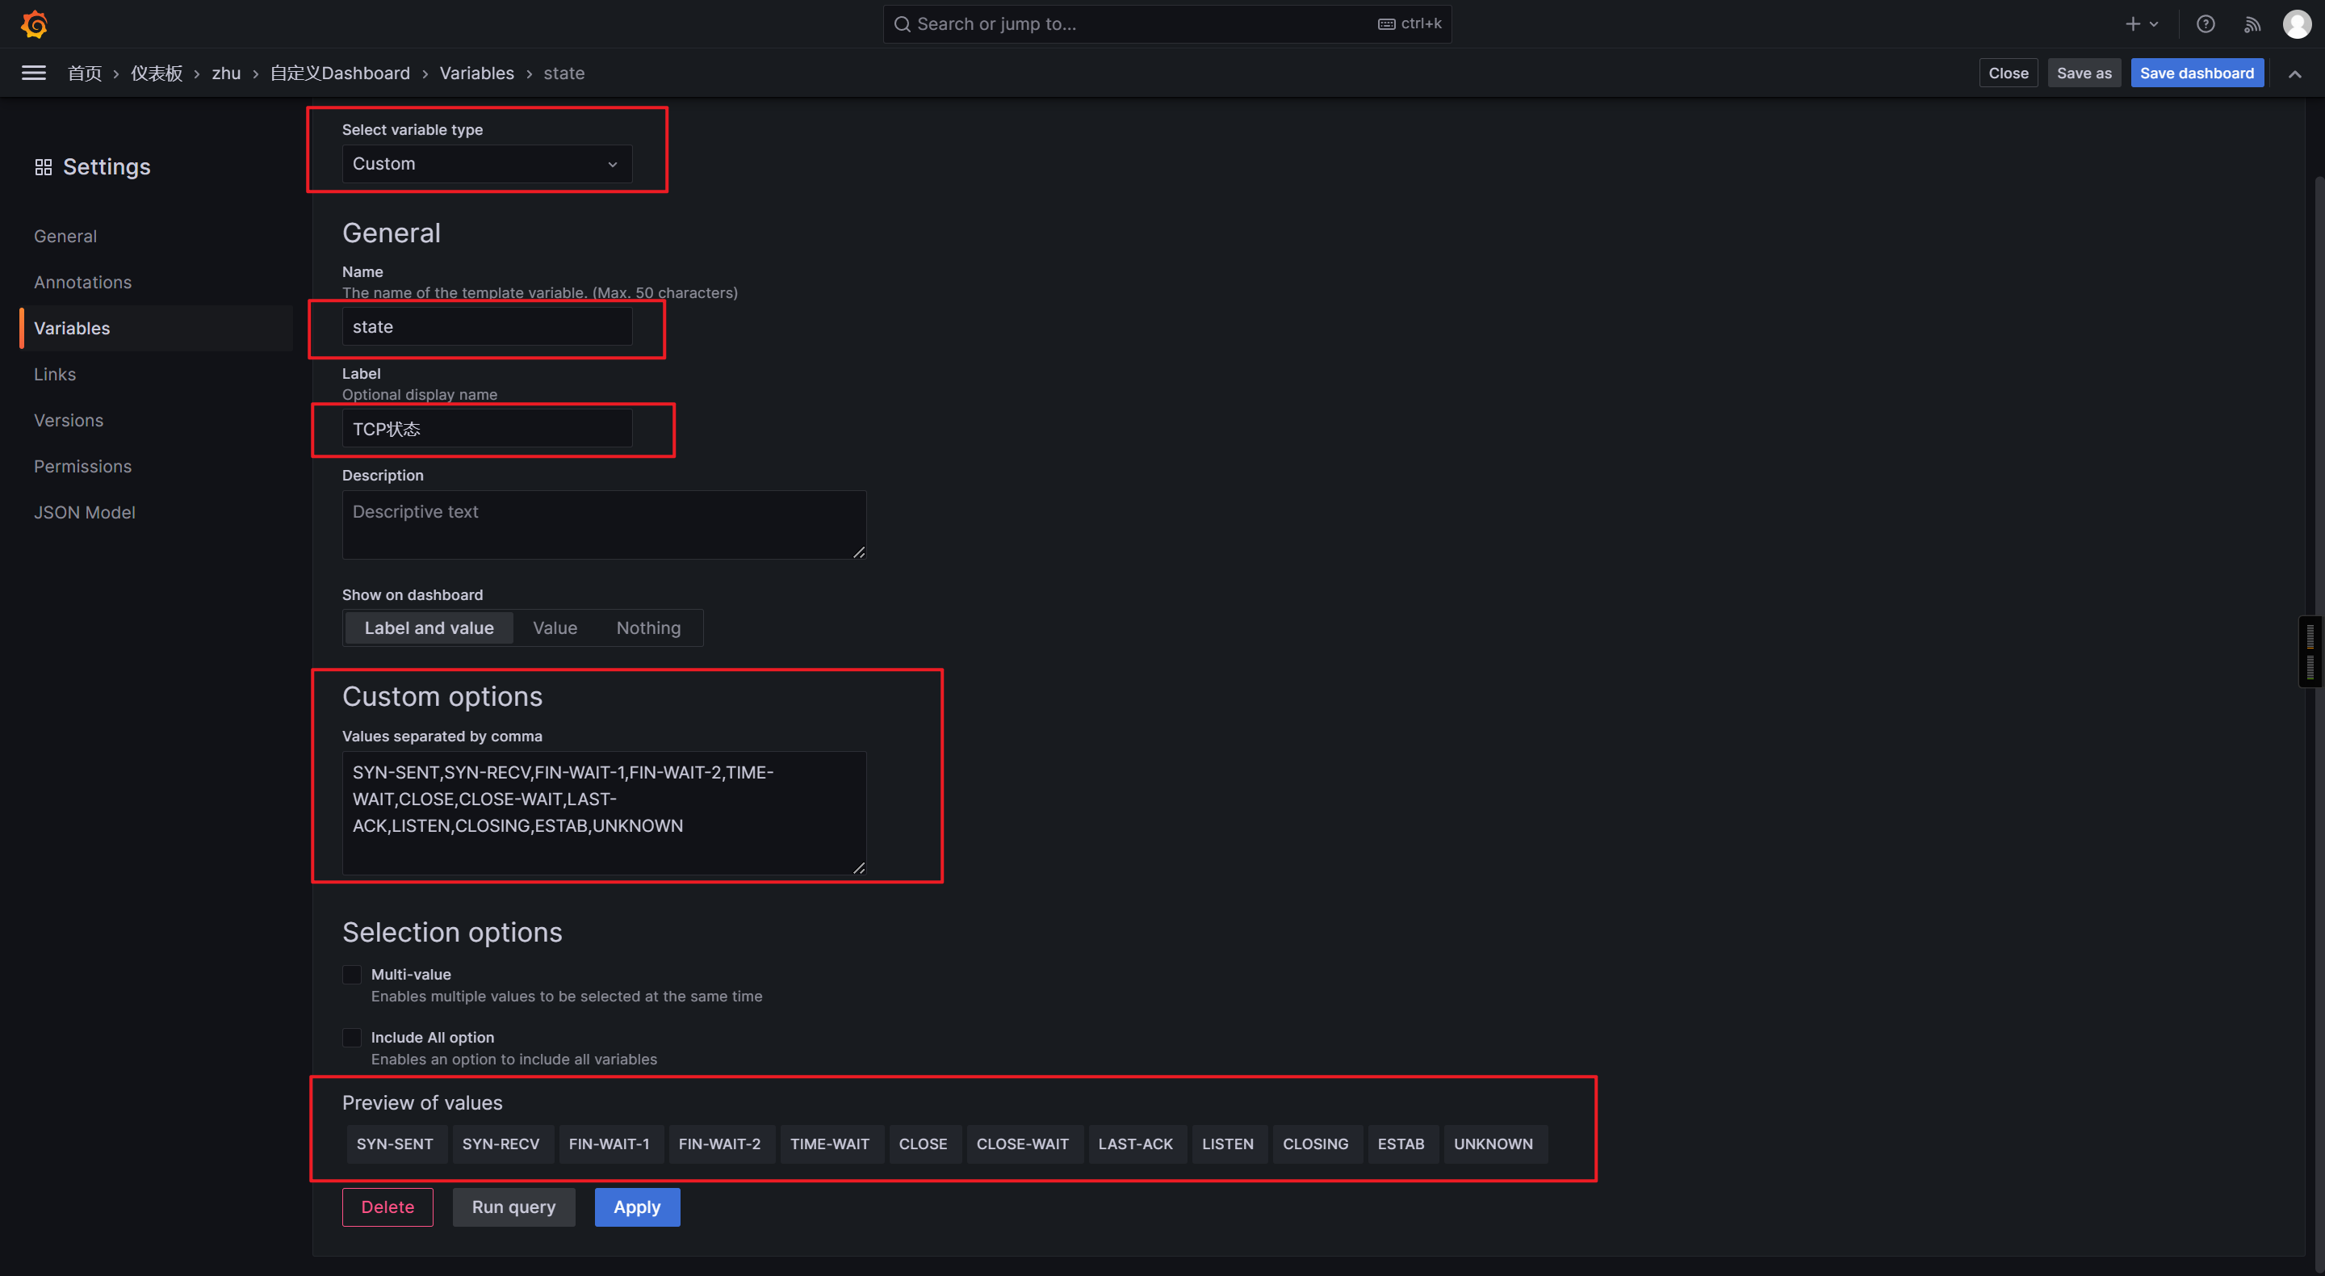Viewport: 2325px width, 1276px height.
Task: Click the Name field containing state
Action: coord(487,327)
